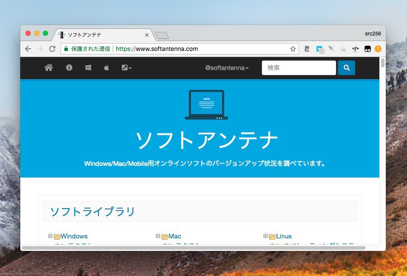The height and width of the screenshot is (276, 407).
Task: Open the Mac folder link
Action: click(x=175, y=236)
